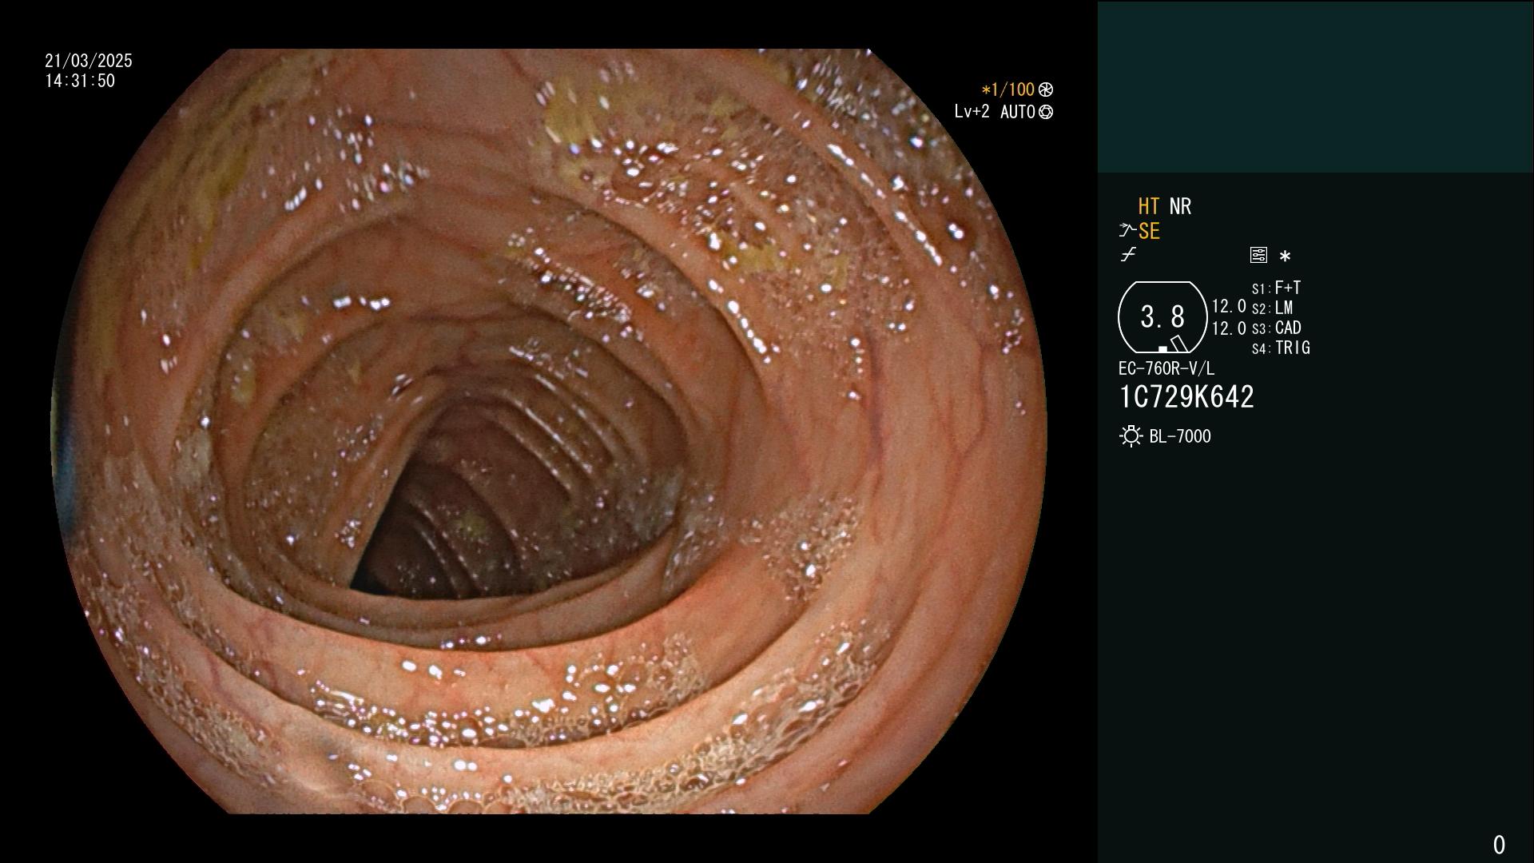
Task: Click the shutter icon beside *1/100
Action: click(1046, 90)
